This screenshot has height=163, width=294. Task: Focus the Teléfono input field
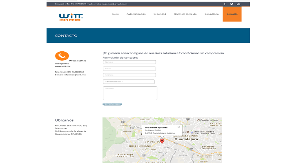coord(129,75)
